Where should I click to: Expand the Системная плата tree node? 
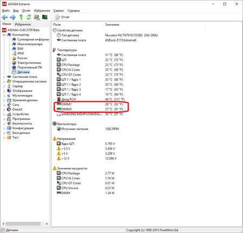pos(4,77)
